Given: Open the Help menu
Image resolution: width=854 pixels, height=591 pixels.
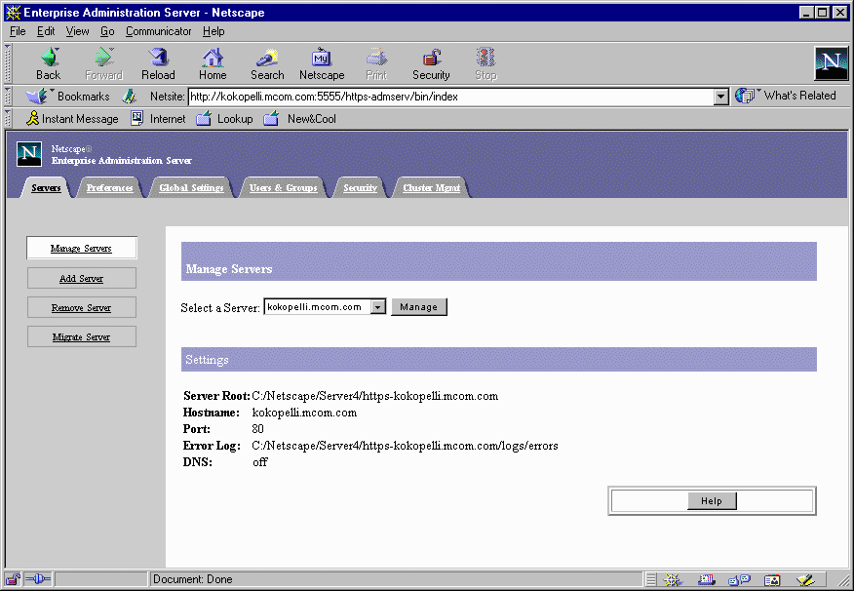Looking at the screenshot, I should 213,31.
